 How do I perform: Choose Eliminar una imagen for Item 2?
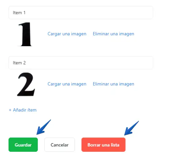tap(113, 84)
